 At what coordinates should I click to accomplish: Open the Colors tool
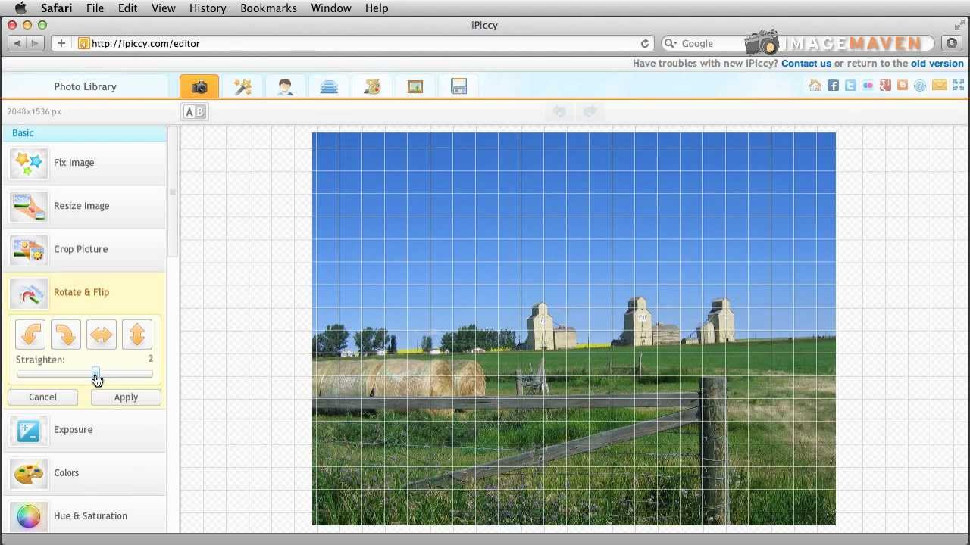pos(83,473)
